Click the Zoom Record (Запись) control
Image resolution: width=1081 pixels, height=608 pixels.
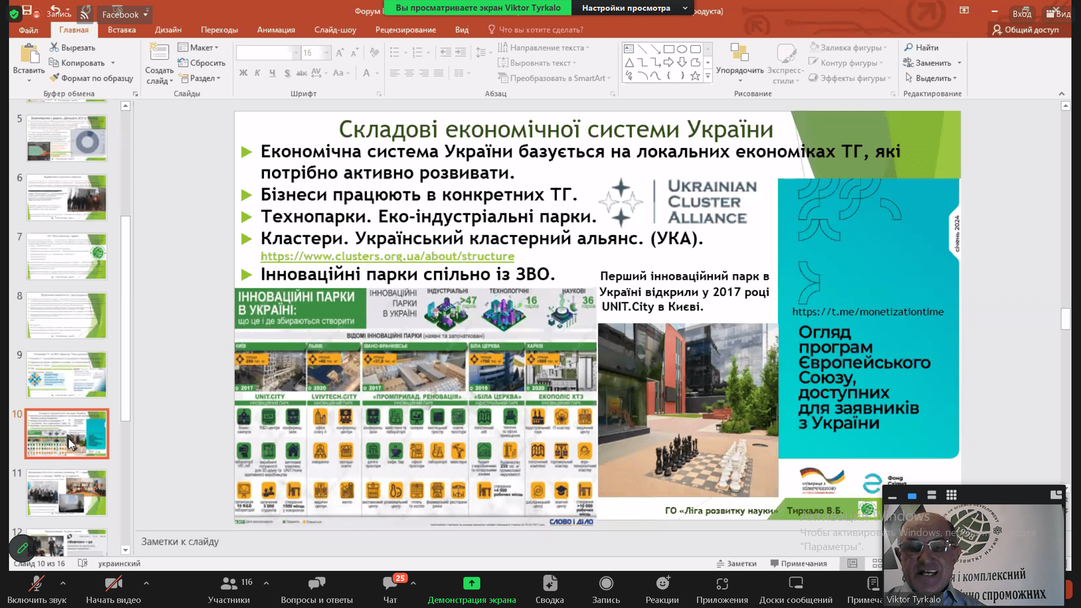pyautogui.click(x=606, y=589)
